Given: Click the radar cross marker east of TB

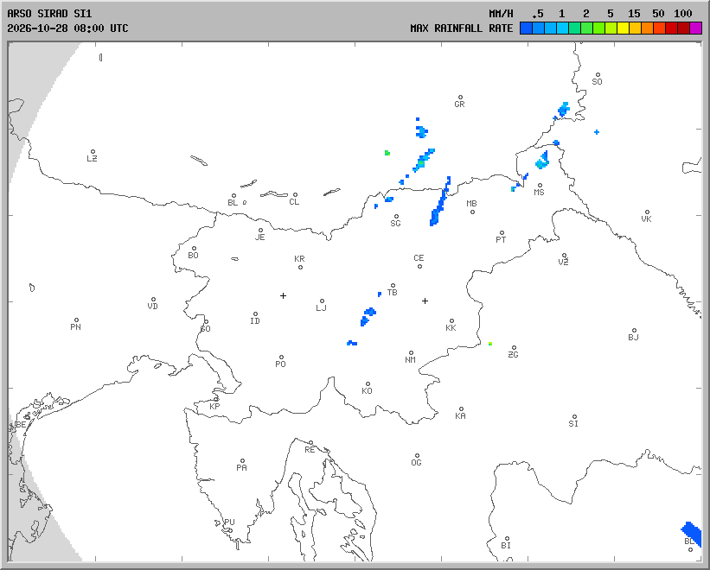Looking at the screenshot, I should tap(425, 301).
